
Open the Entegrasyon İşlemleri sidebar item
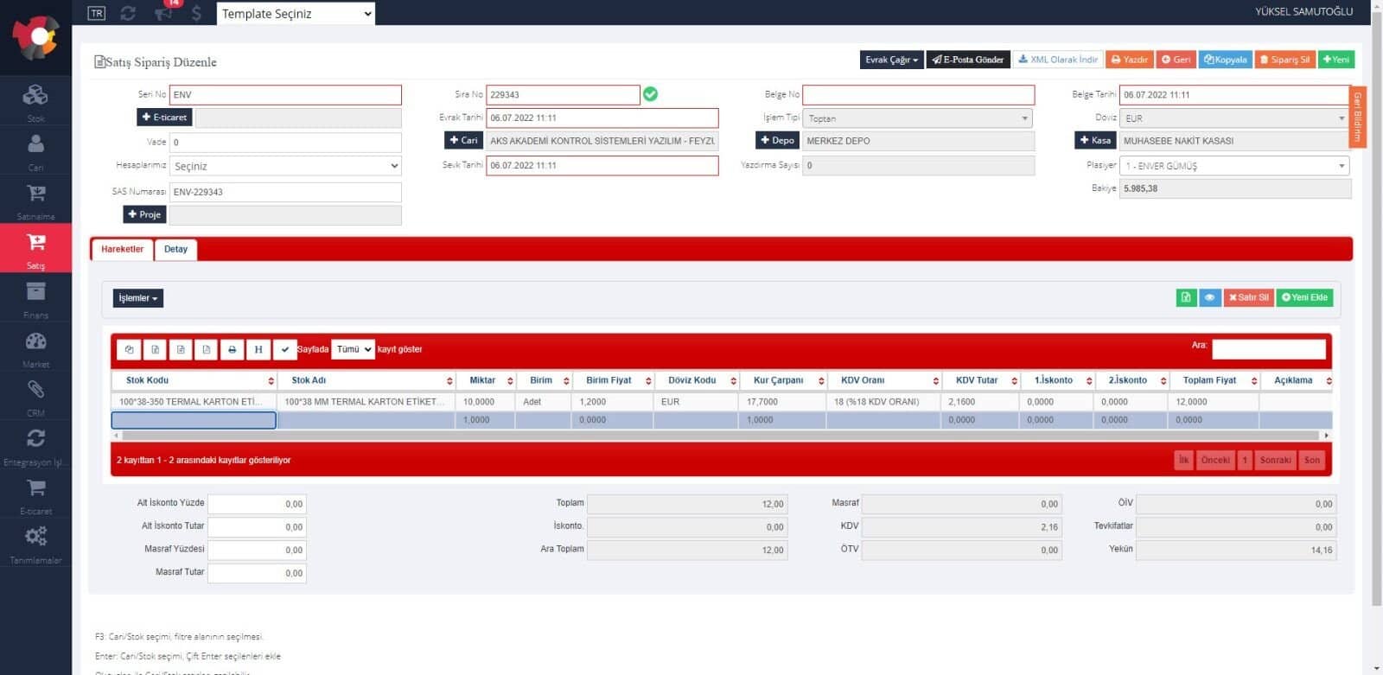(35, 446)
